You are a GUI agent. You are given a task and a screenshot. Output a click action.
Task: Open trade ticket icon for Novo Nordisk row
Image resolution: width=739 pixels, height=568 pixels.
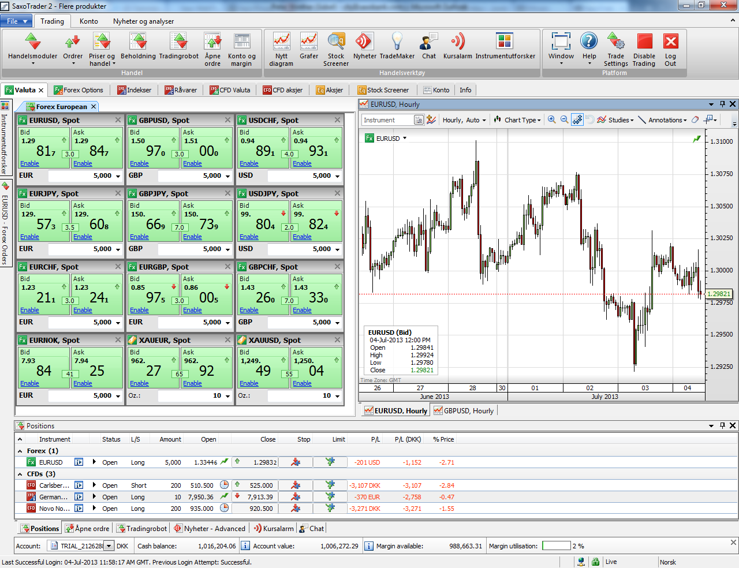(x=79, y=508)
